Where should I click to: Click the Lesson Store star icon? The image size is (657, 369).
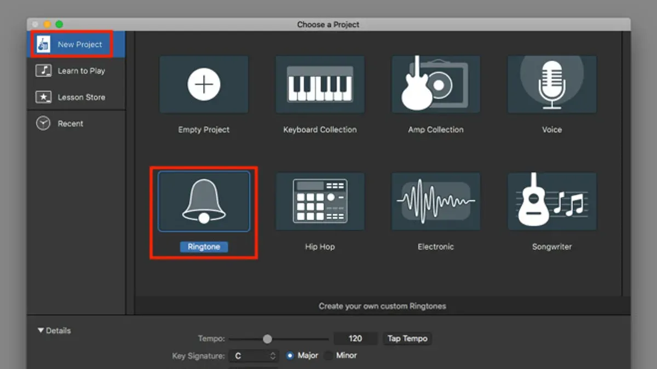pyautogui.click(x=43, y=97)
